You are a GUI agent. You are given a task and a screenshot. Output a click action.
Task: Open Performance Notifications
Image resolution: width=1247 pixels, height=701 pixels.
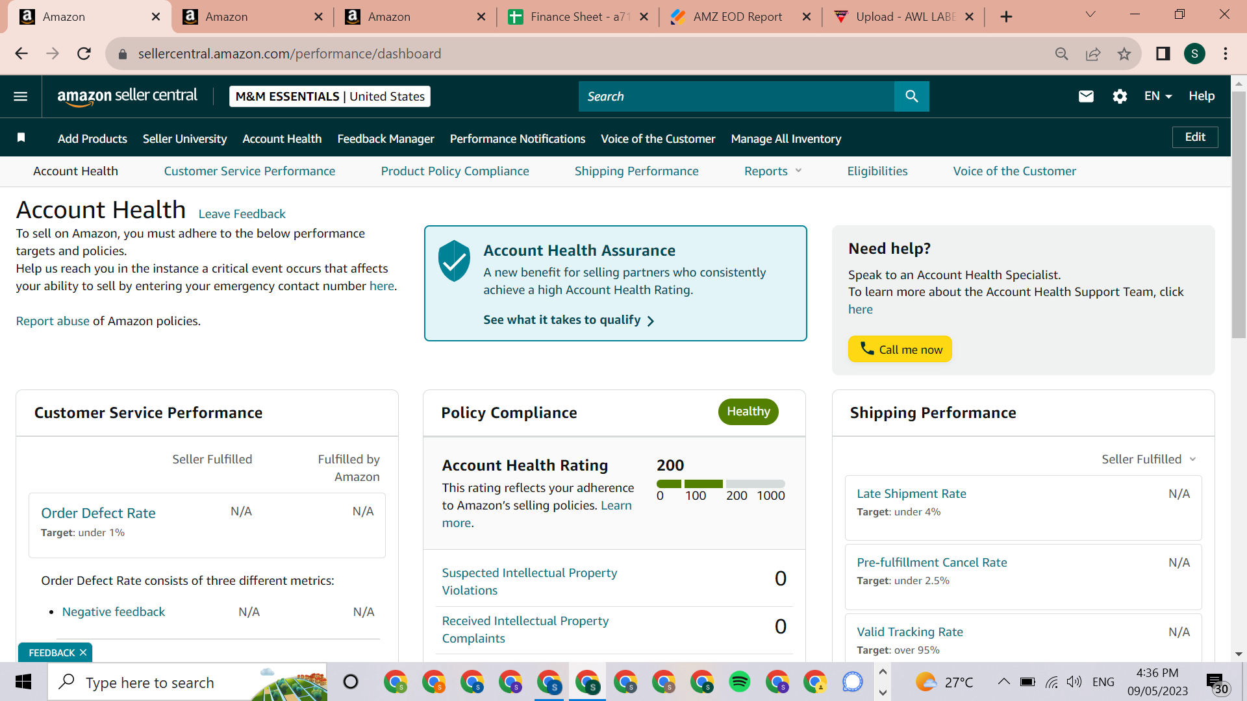[518, 139]
